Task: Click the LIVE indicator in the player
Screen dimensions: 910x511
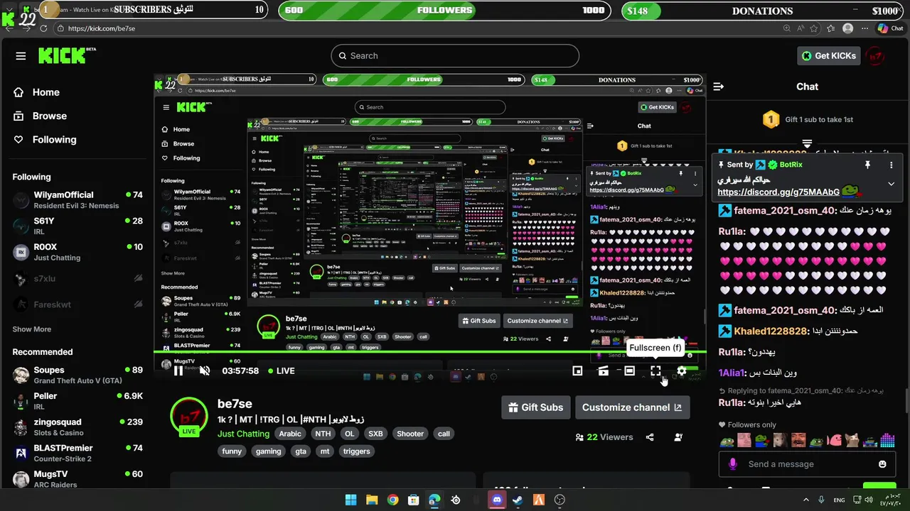Action: (x=282, y=370)
